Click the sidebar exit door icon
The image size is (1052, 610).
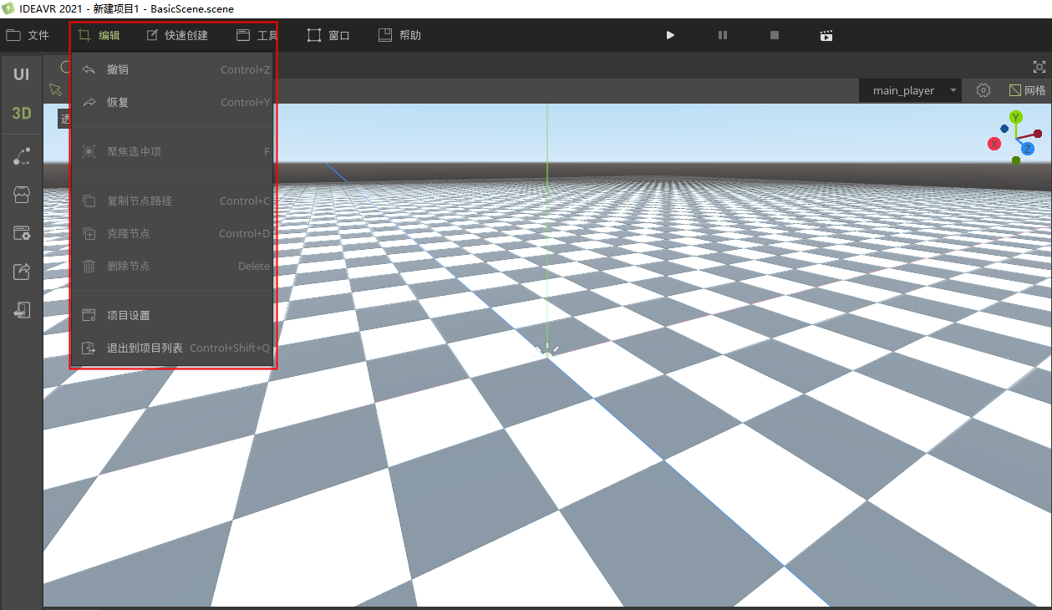click(22, 310)
